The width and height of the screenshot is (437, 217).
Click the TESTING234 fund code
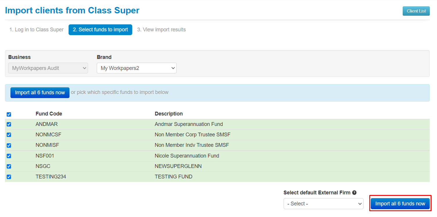click(x=51, y=177)
